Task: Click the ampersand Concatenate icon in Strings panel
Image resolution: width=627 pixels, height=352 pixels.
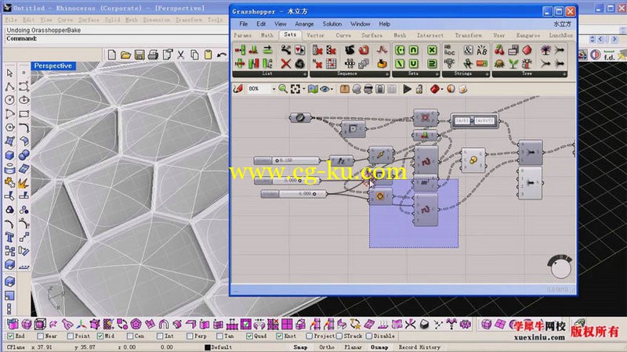Action: [468, 50]
